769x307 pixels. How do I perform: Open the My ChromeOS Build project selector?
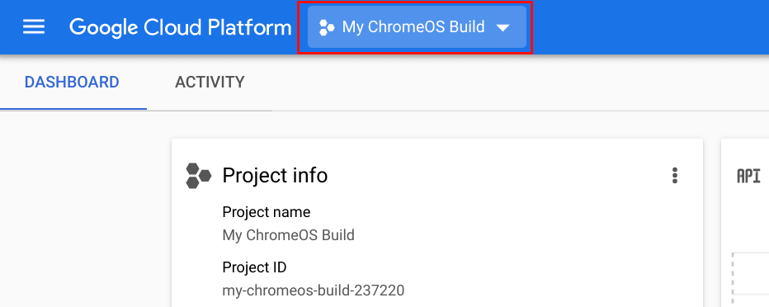[417, 27]
